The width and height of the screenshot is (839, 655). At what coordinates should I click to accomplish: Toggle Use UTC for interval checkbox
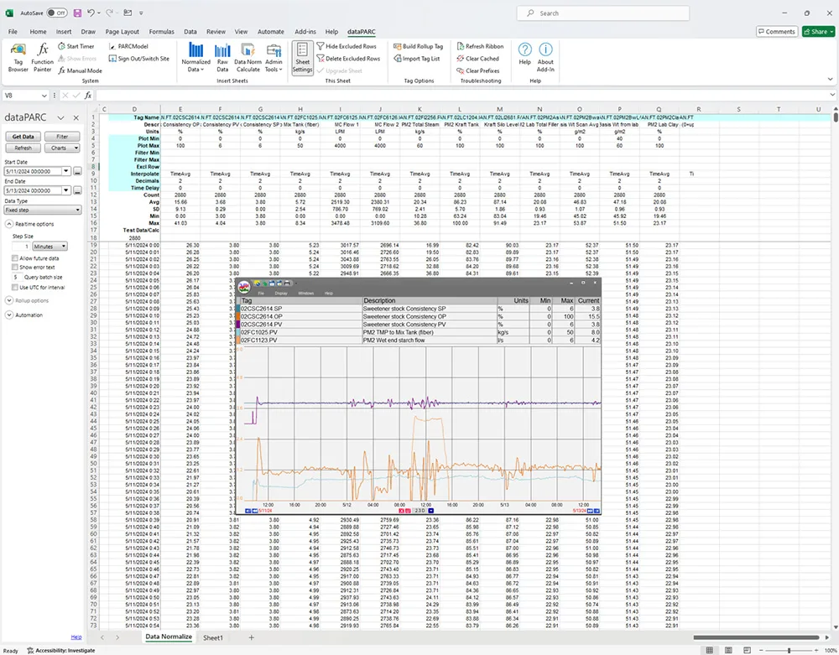point(15,287)
